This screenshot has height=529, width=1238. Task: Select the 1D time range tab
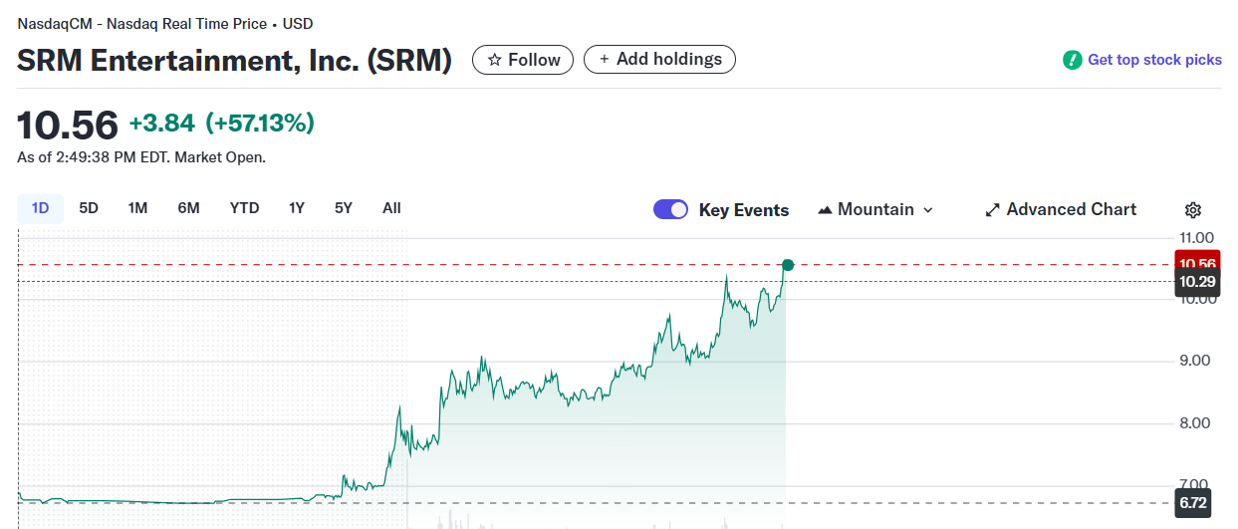coord(40,208)
